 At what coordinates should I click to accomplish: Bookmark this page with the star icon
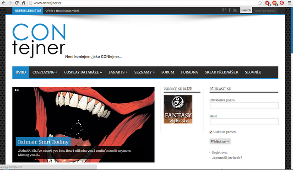260,3
